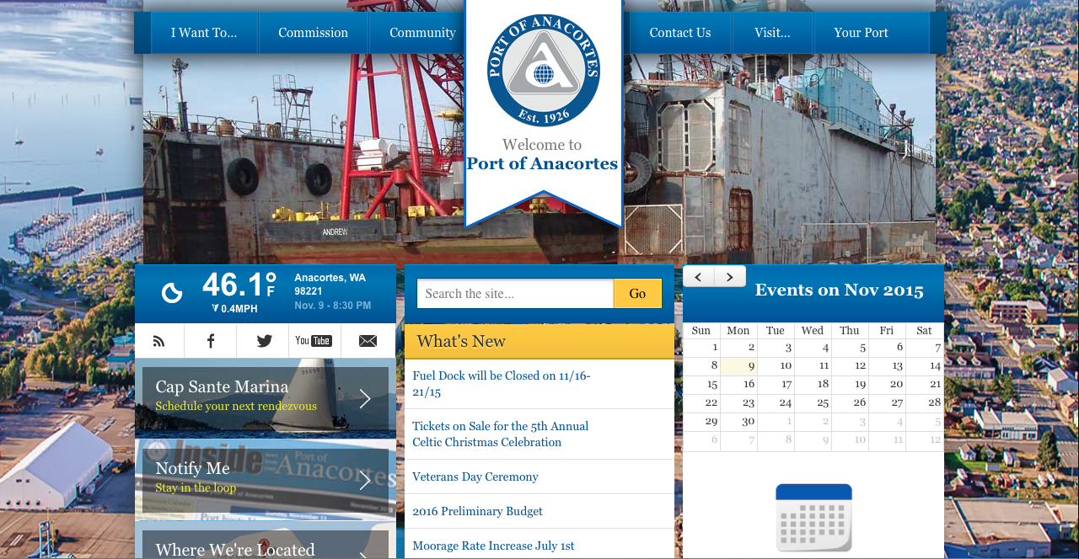This screenshot has height=559, width=1079.
Task: Click the large calendar icon
Action: (813, 517)
